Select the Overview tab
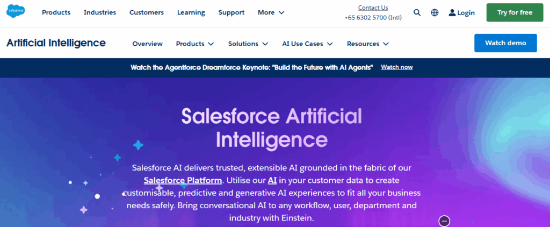The height and width of the screenshot is (227, 550). coord(147,44)
